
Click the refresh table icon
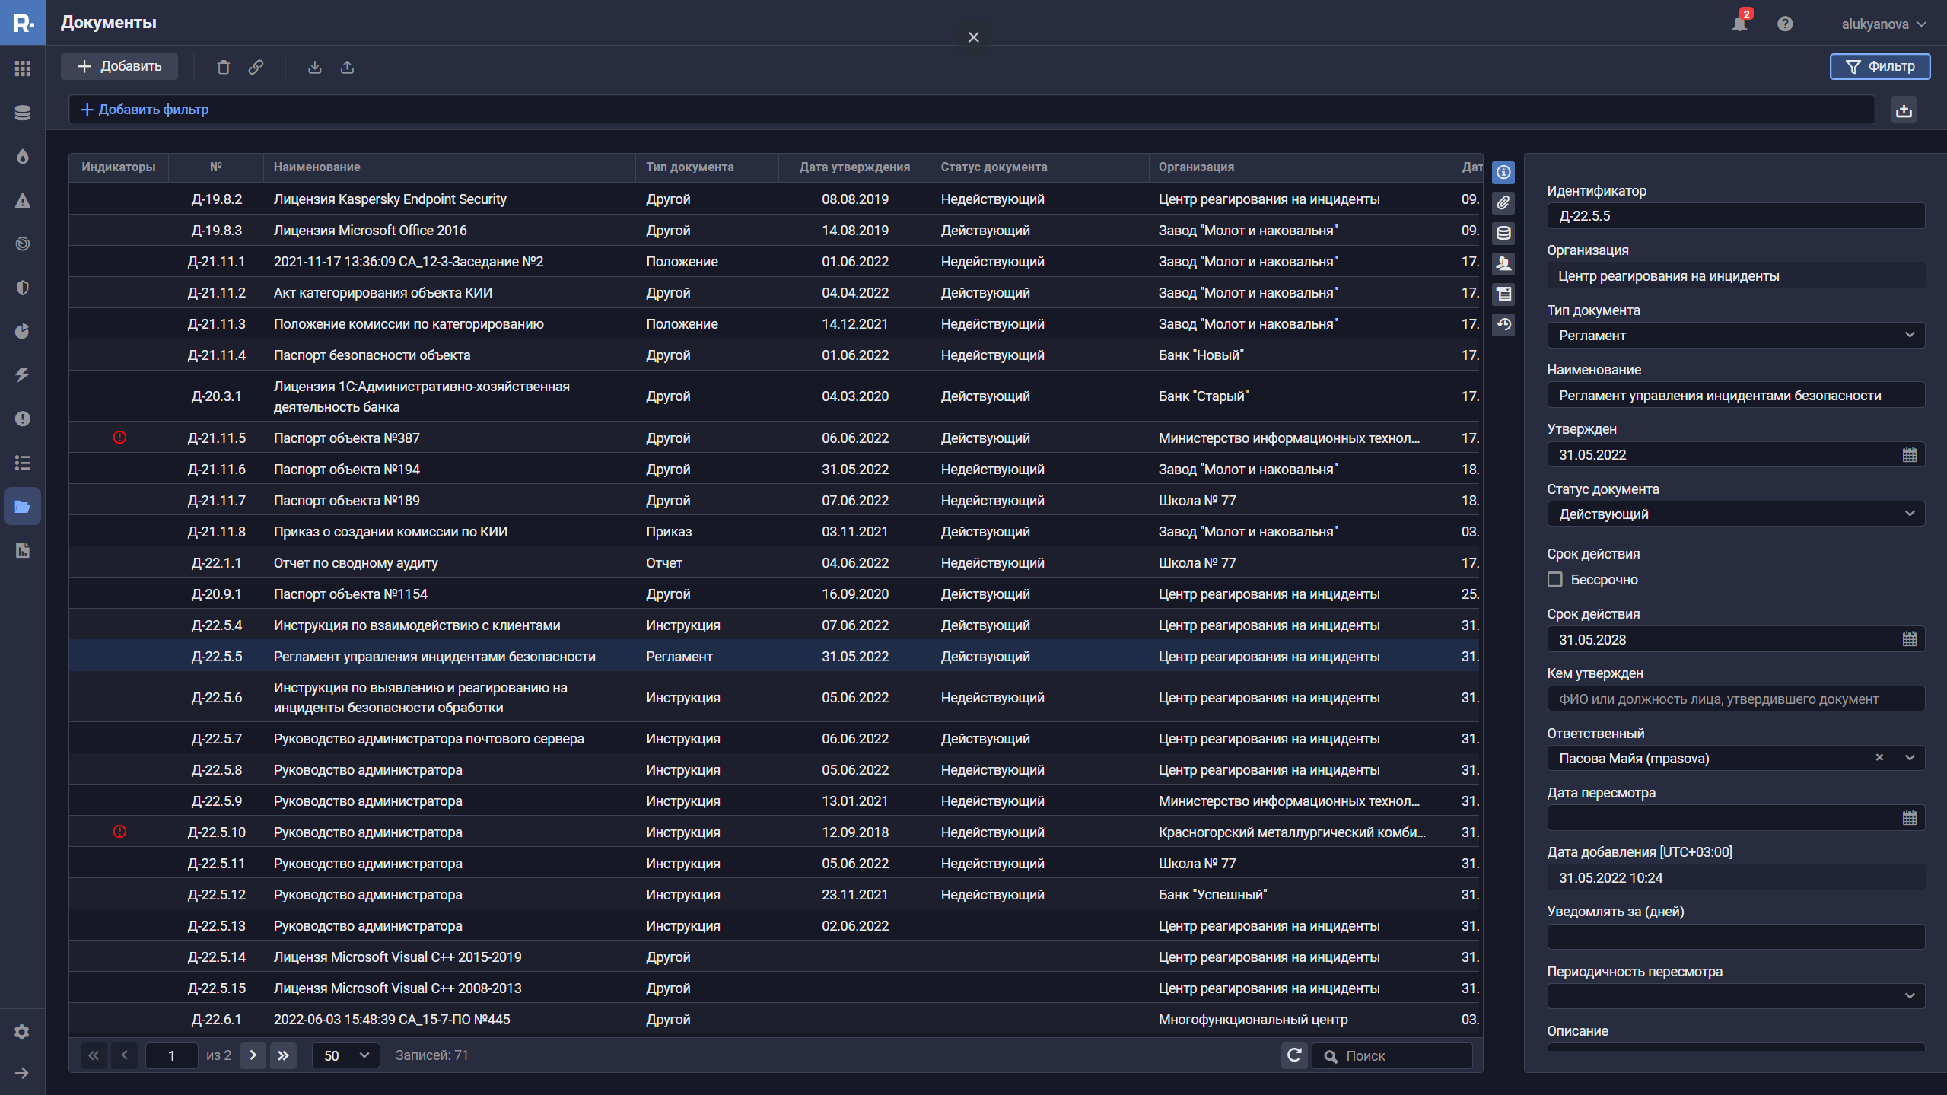[x=1294, y=1055]
